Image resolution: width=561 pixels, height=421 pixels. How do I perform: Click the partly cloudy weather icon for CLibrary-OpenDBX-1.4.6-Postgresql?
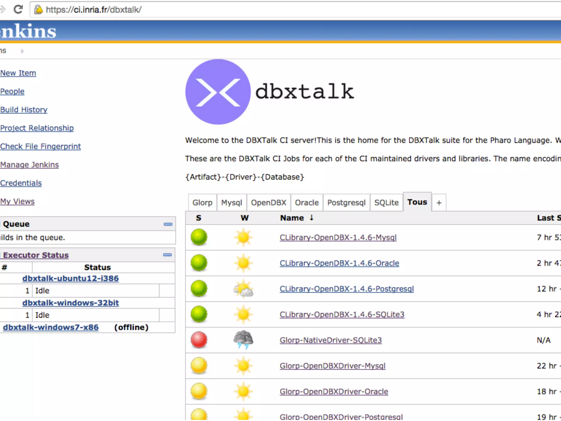coord(243,289)
